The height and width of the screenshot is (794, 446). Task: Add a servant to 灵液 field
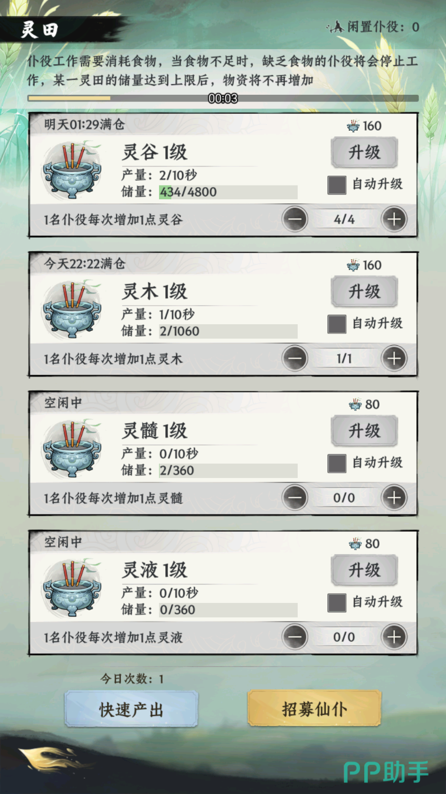[394, 637]
